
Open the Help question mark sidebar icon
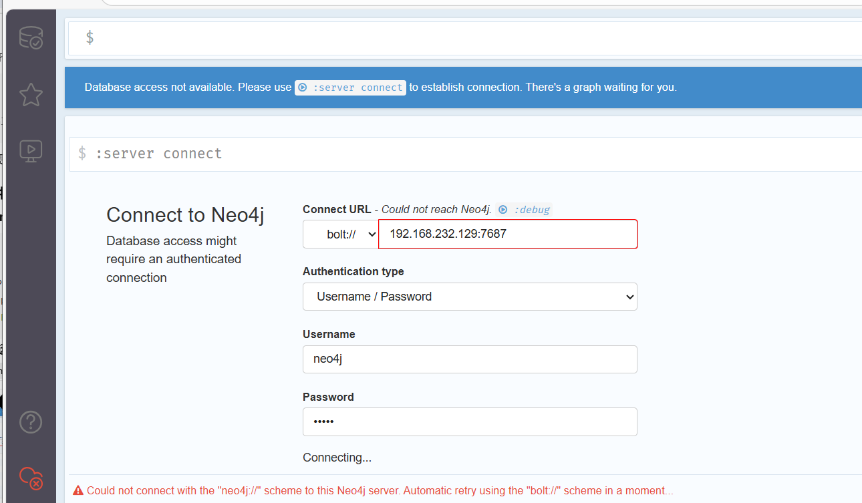coord(31,422)
